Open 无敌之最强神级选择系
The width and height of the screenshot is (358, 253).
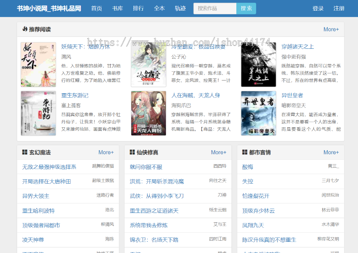49,167
